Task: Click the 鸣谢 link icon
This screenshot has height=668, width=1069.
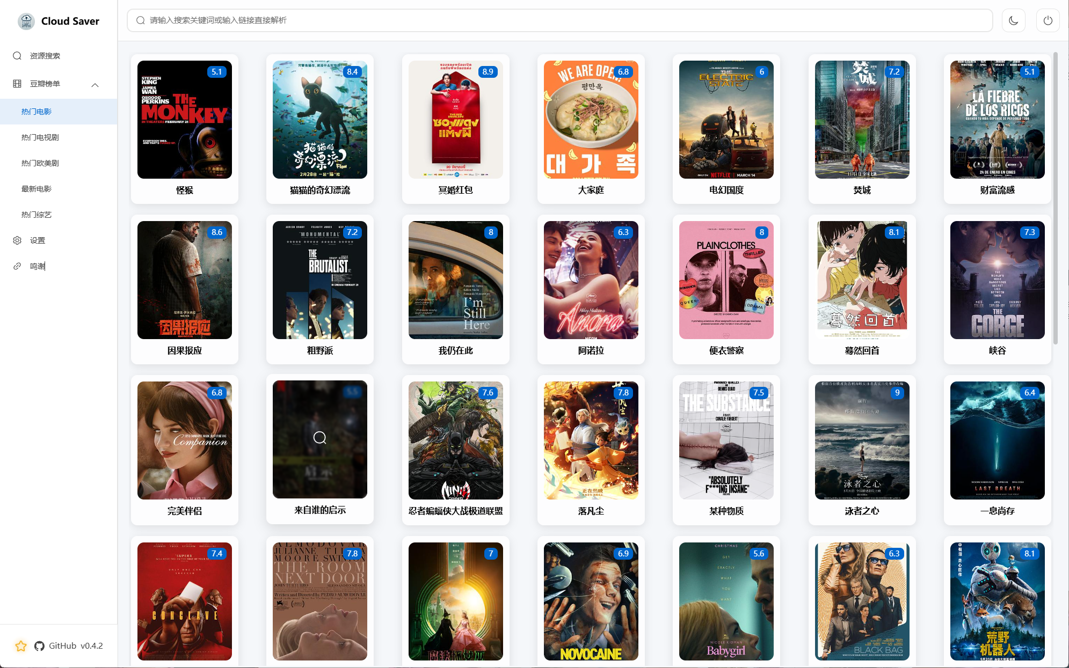Action: [17, 266]
